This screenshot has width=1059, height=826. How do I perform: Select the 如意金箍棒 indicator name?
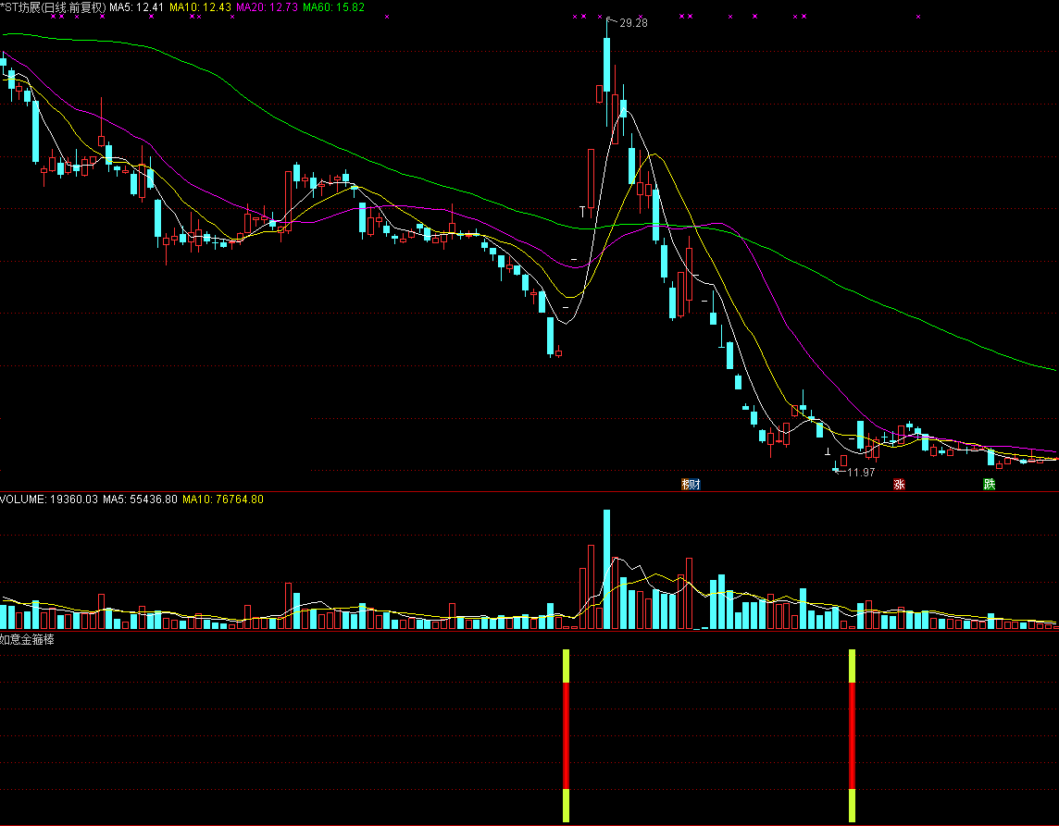pyautogui.click(x=27, y=639)
